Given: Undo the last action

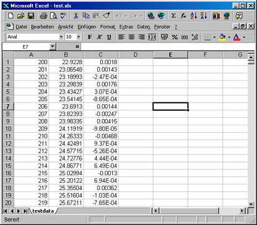Looking at the screenshot, I should coord(119,16).
